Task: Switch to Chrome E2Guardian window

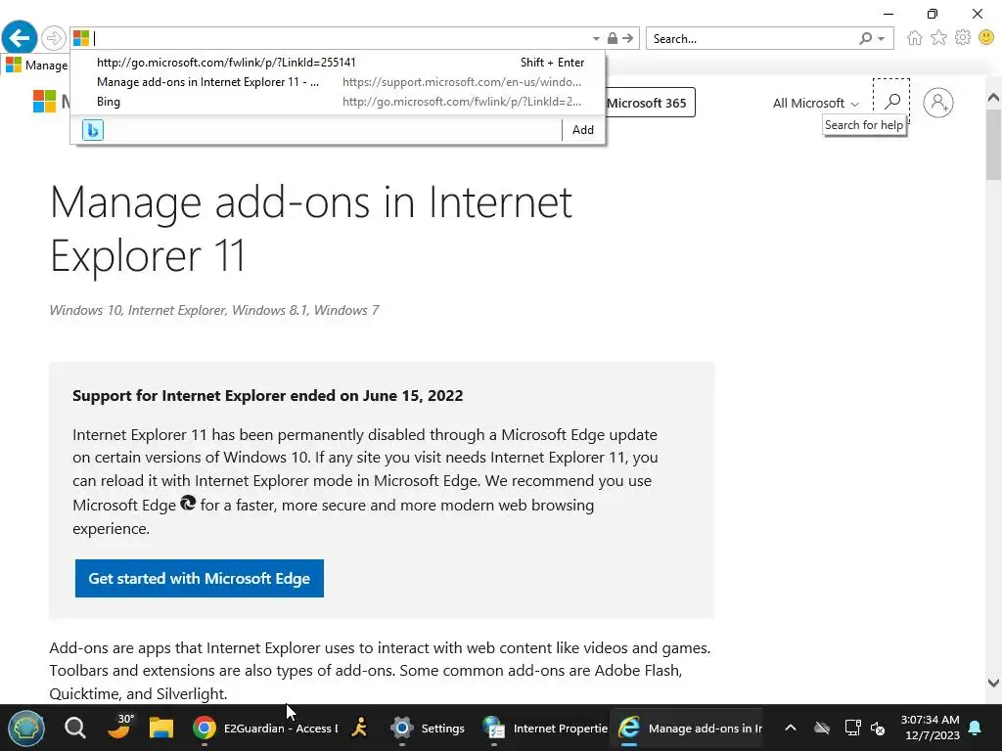Action: click(x=265, y=728)
